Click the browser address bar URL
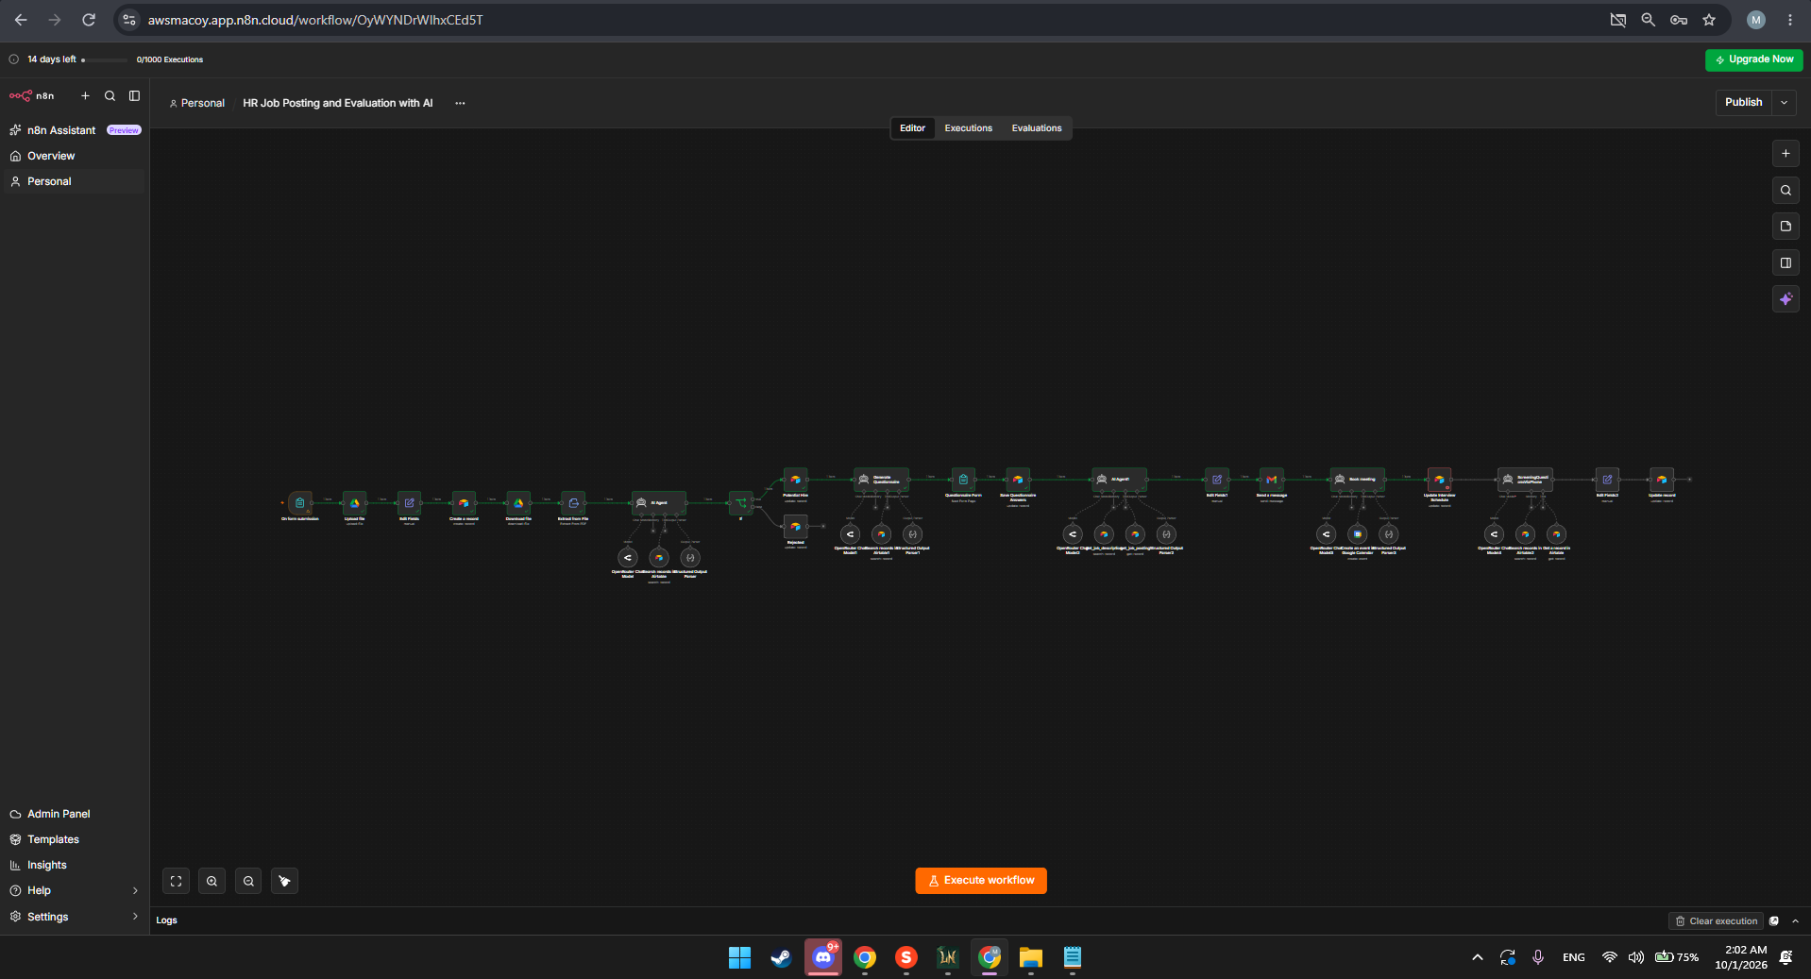Screen dimensions: 1811x979 pos(315,20)
